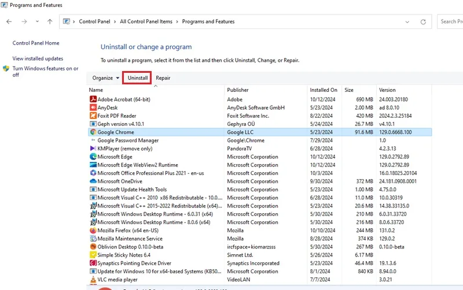Click Programs and Features breadcrumb
This screenshot has width=463, height=290.
point(208,21)
